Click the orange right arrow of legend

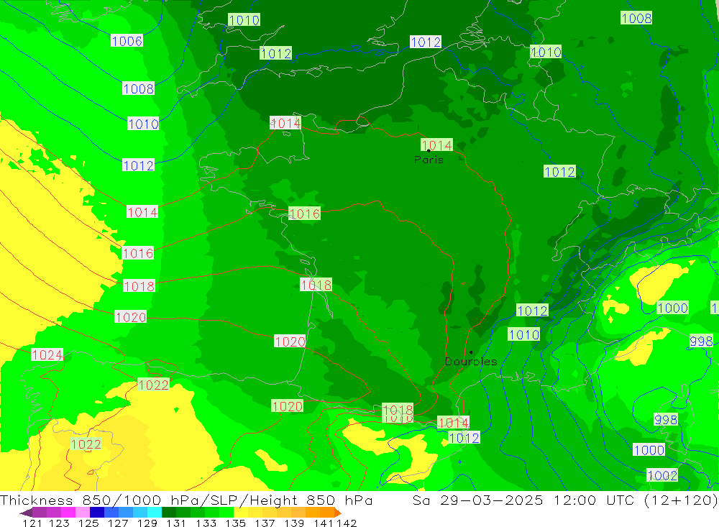[338, 513]
